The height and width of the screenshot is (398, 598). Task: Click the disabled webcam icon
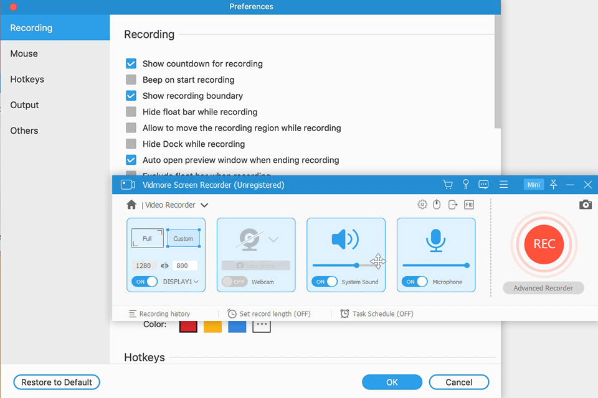click(249, 239)
